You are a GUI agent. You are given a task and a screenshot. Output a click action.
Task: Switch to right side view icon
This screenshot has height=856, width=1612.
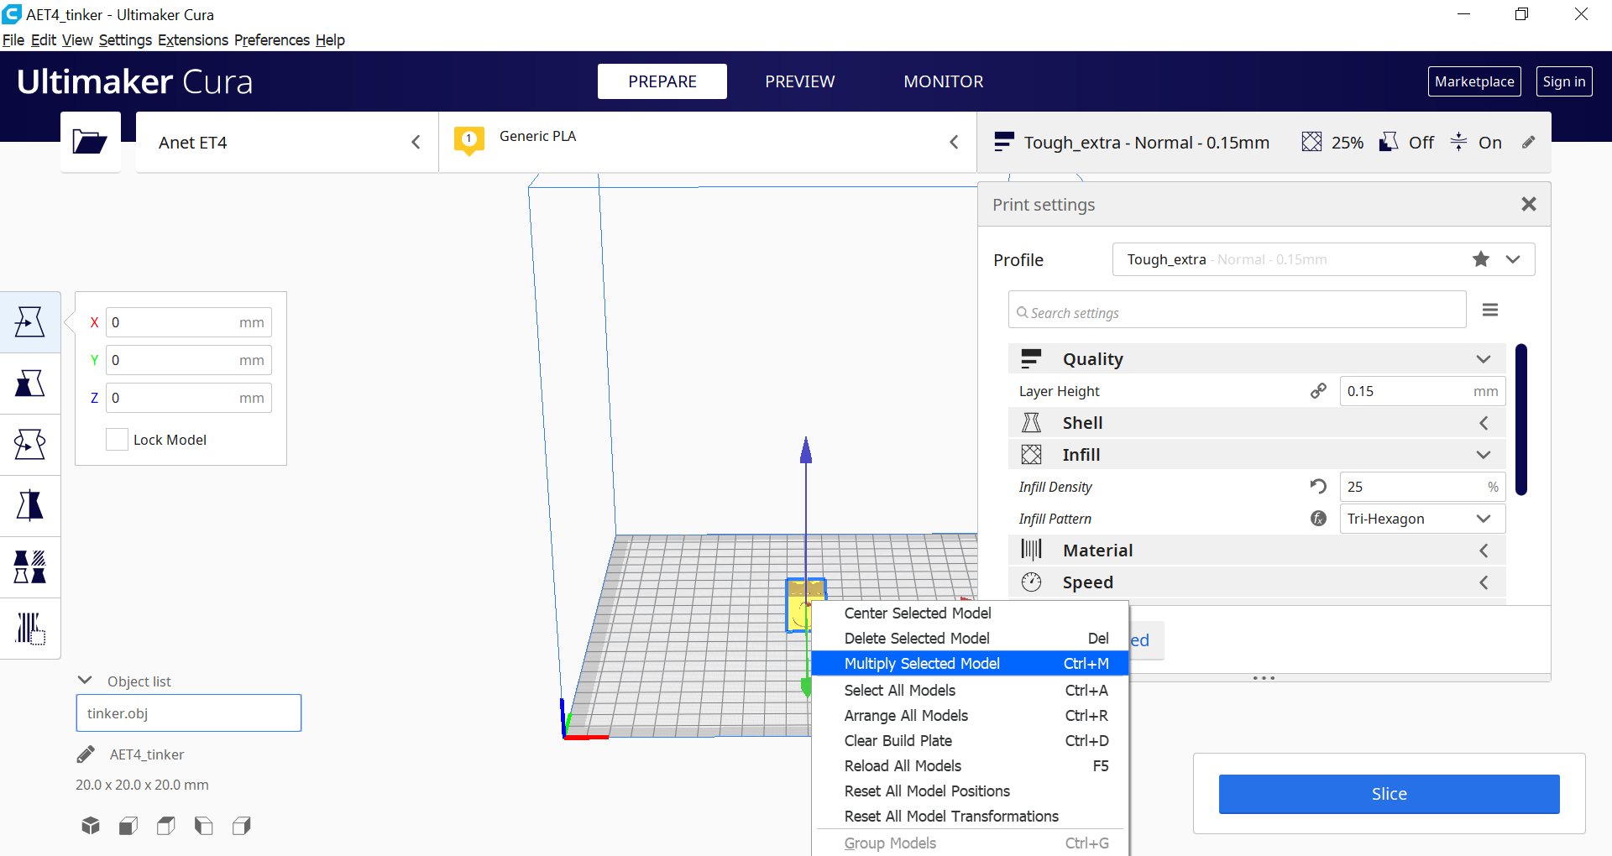pyautogui.click(x=242, y=826)
